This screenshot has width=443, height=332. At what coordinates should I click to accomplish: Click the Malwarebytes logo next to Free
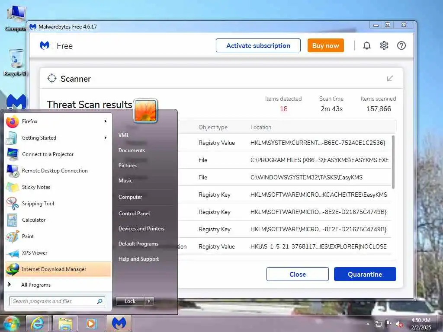pos(45,45)
